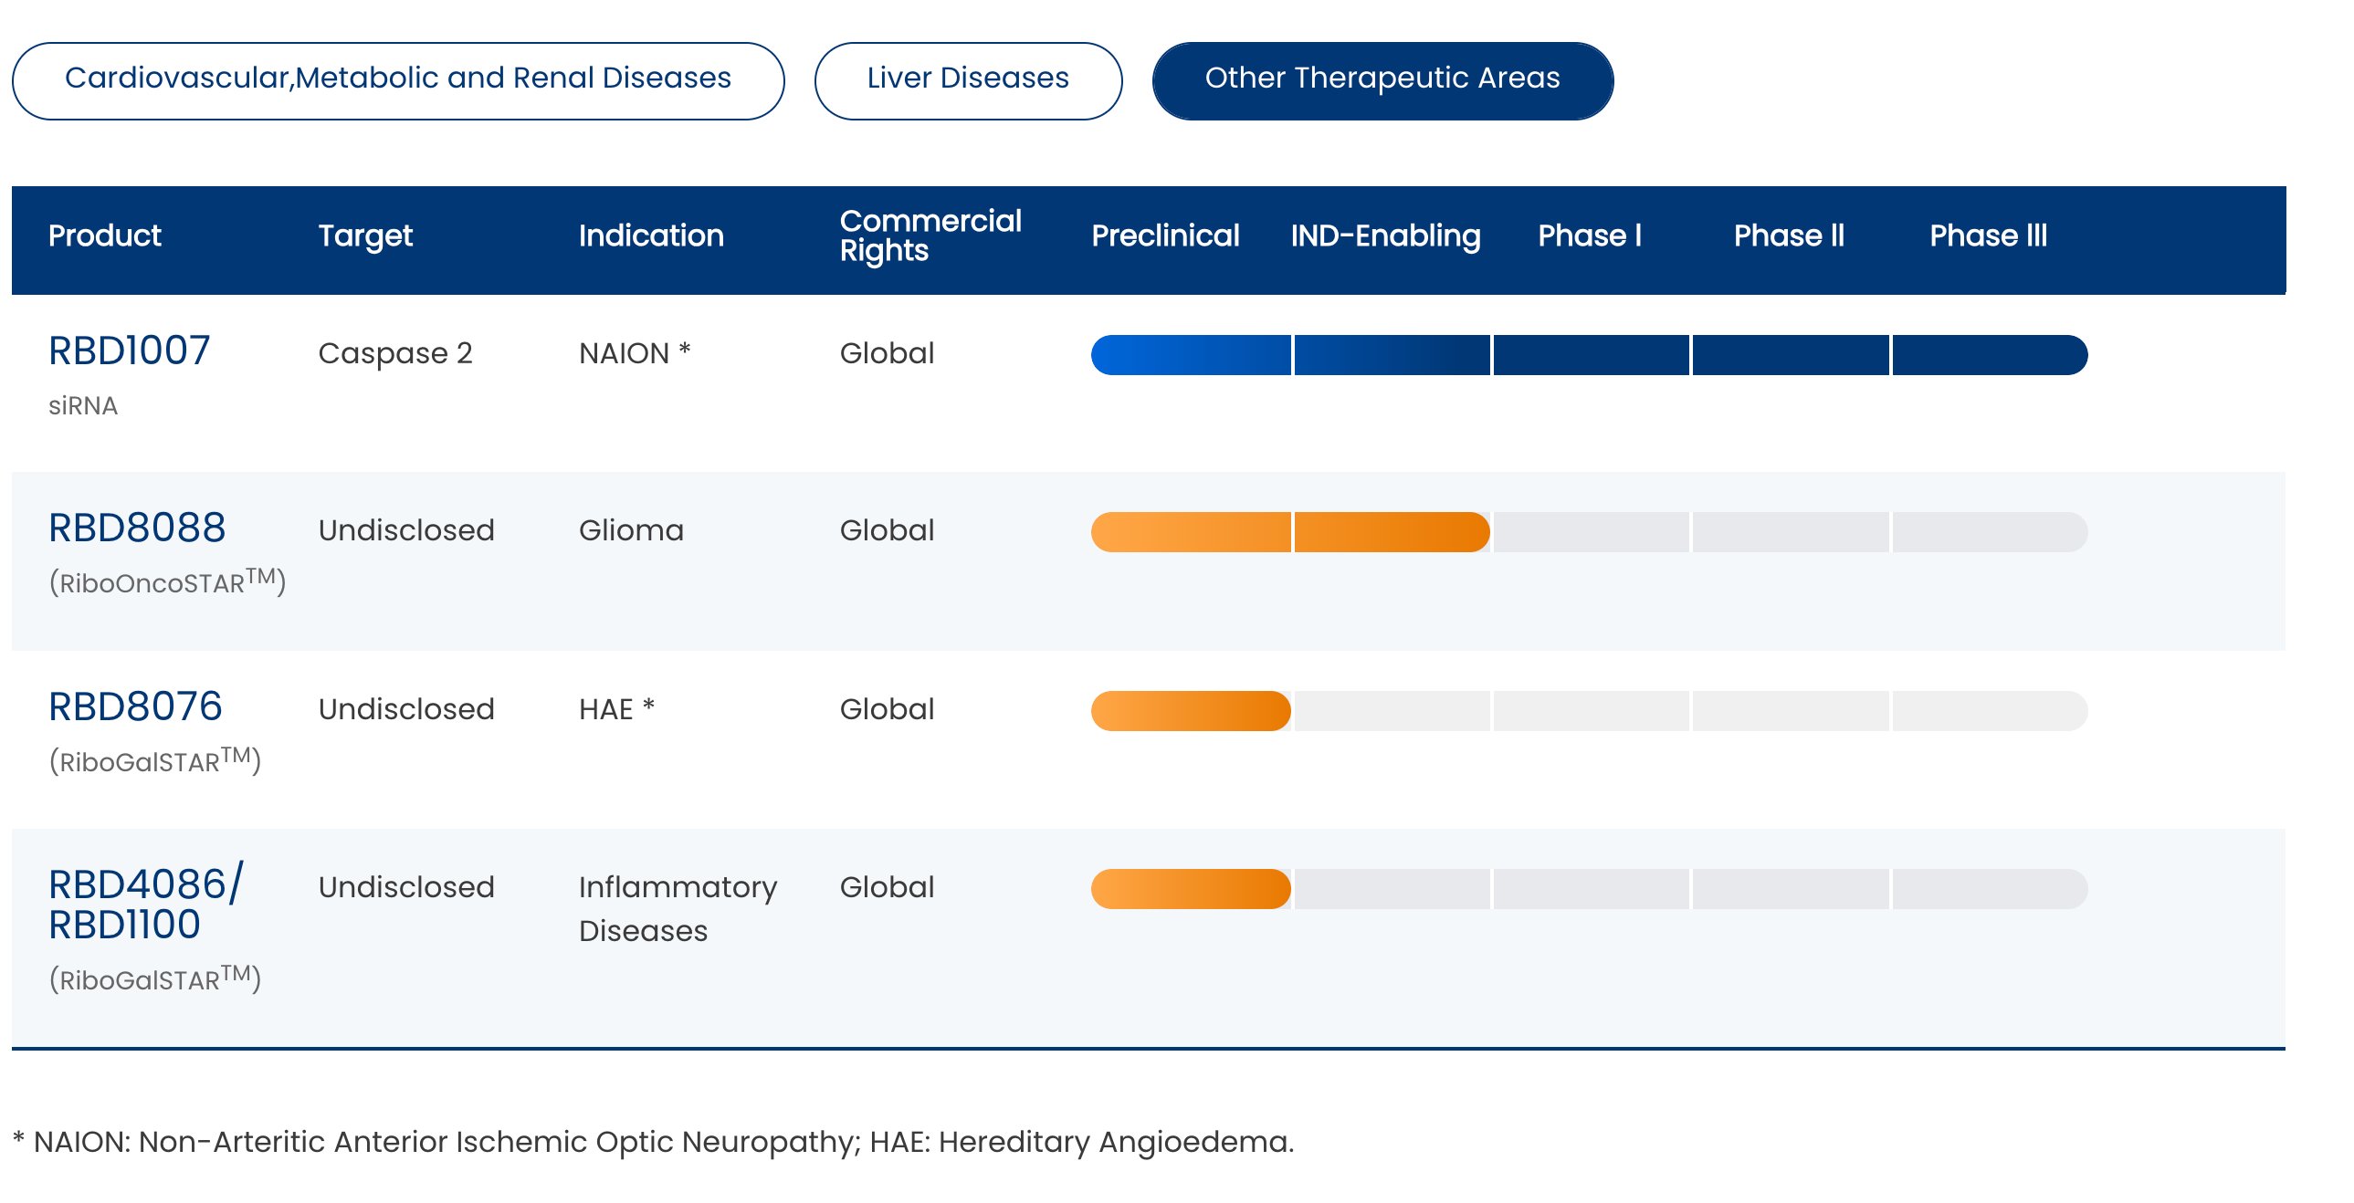Click the Glioma indication text
The image size is (2354, 1203).
click(632, 529)
